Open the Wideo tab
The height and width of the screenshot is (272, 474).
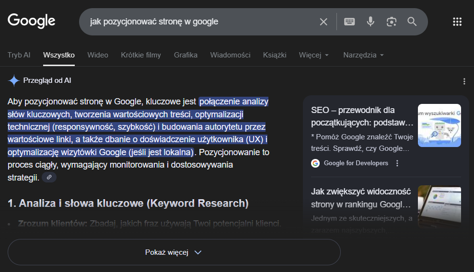point(98,55)
